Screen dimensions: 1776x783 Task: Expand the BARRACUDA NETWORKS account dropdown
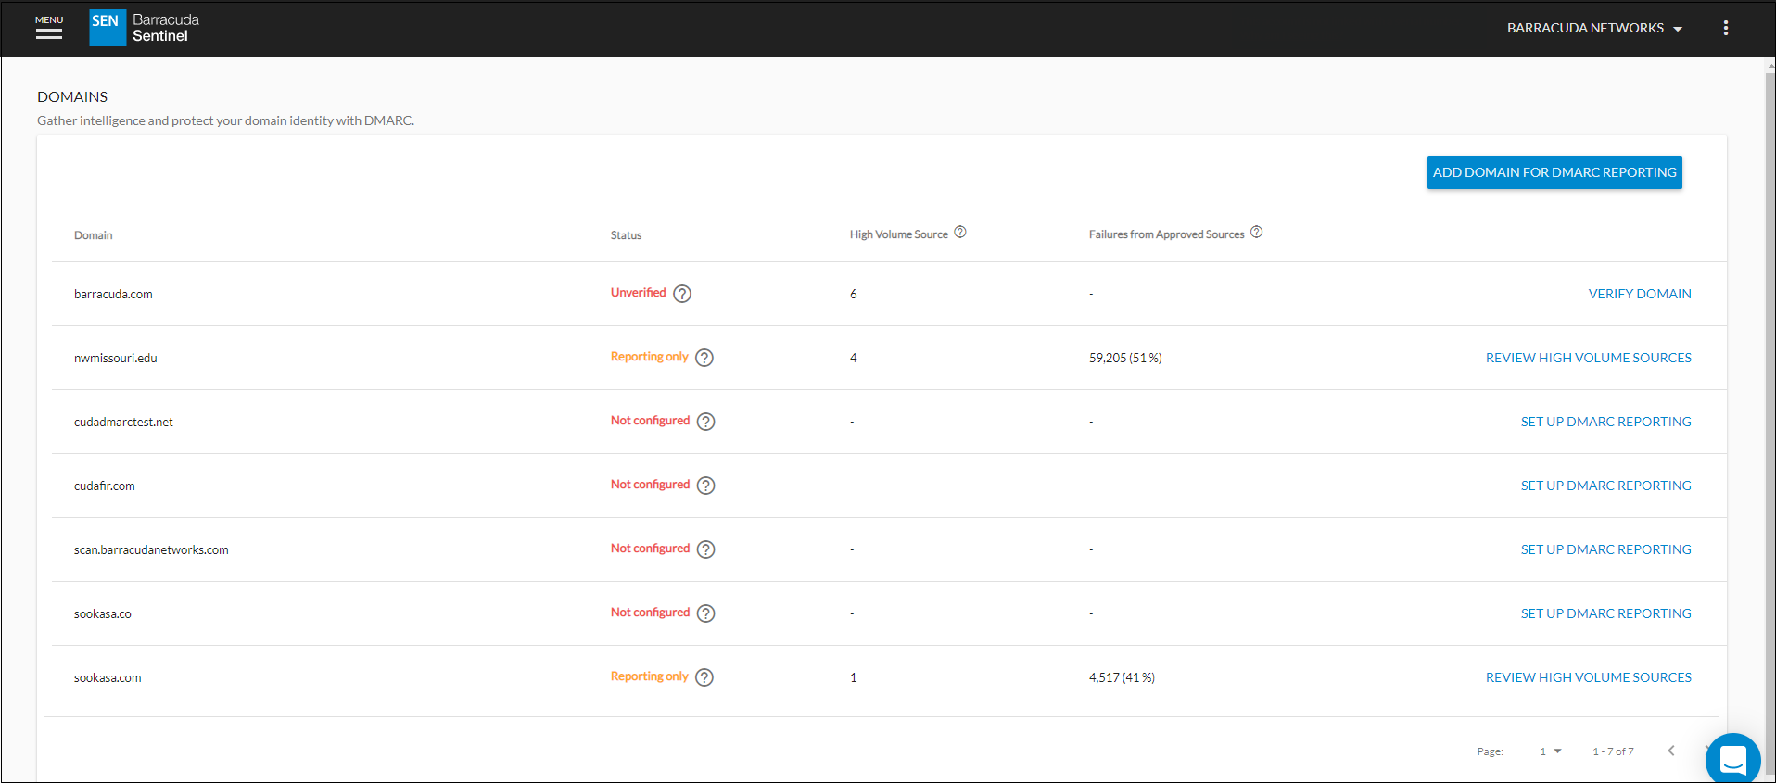[x=1594, y=28]
